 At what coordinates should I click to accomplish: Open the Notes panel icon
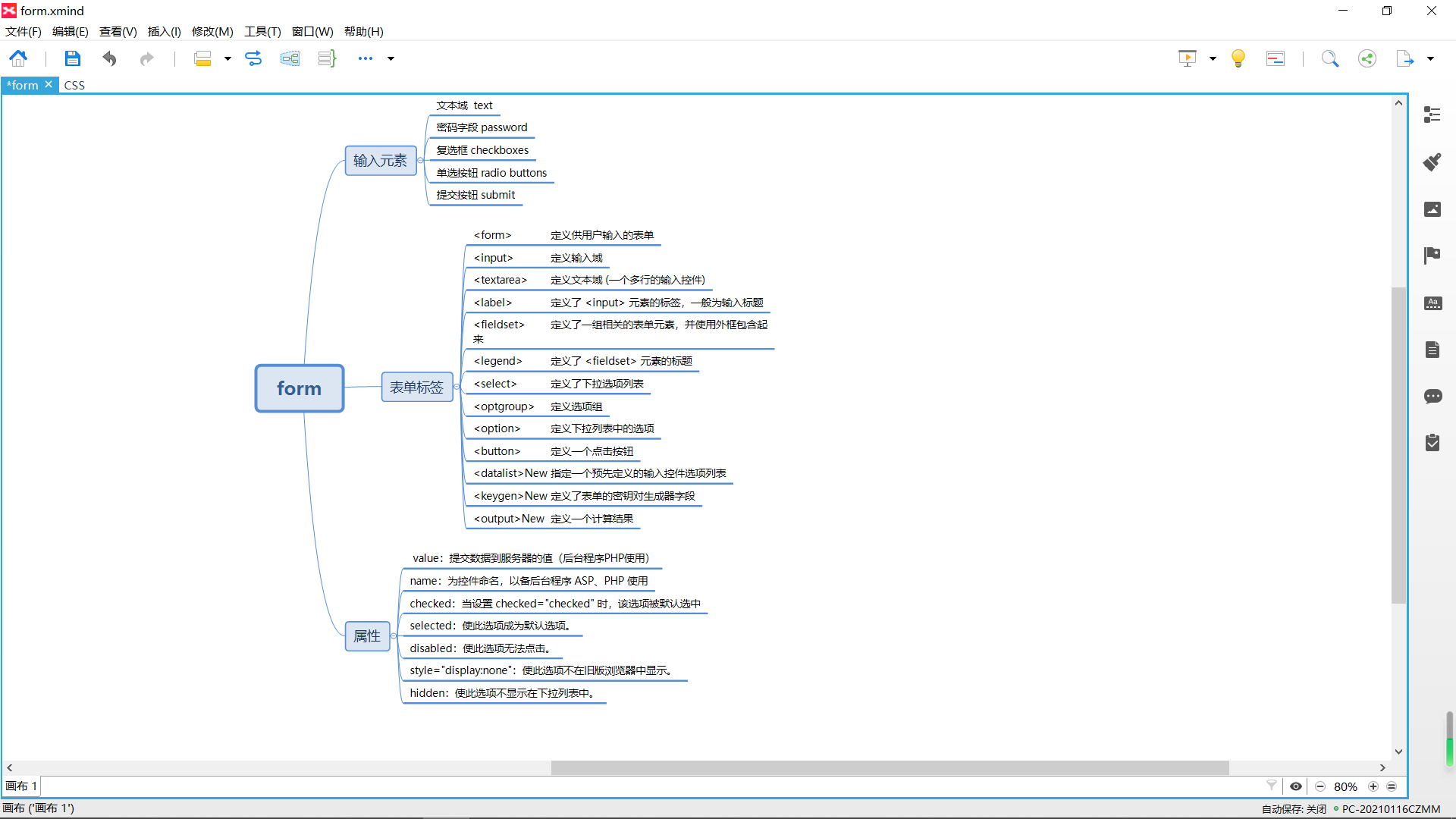click(1432, 350)
